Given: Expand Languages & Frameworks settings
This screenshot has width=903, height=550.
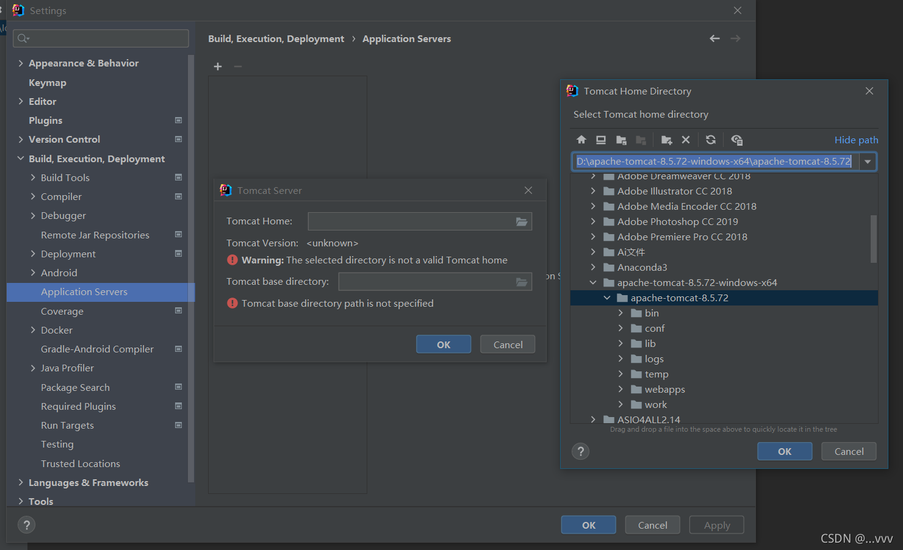Looking at the screenshot, I should pos(21,482).
